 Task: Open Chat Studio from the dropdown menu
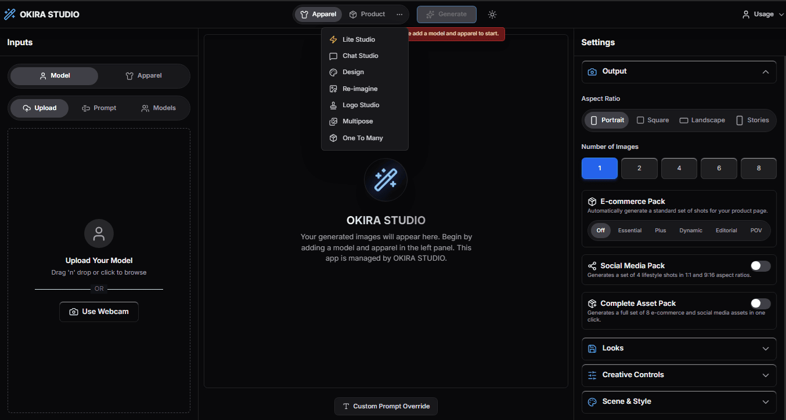[x=365, y=56]
